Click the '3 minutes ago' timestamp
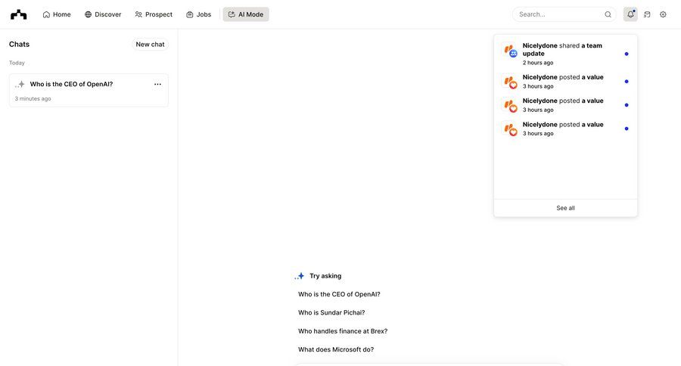681x366 pixels. [x=33, y=98]
